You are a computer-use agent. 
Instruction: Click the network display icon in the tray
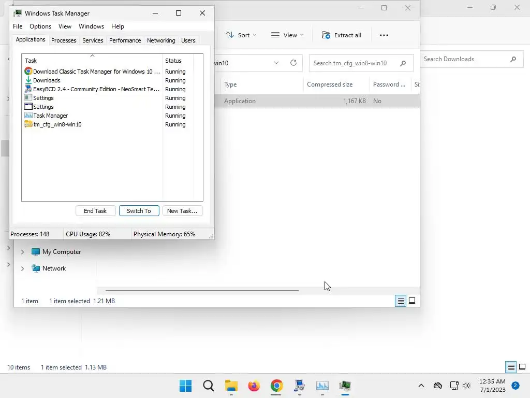[x=454, y=386]
